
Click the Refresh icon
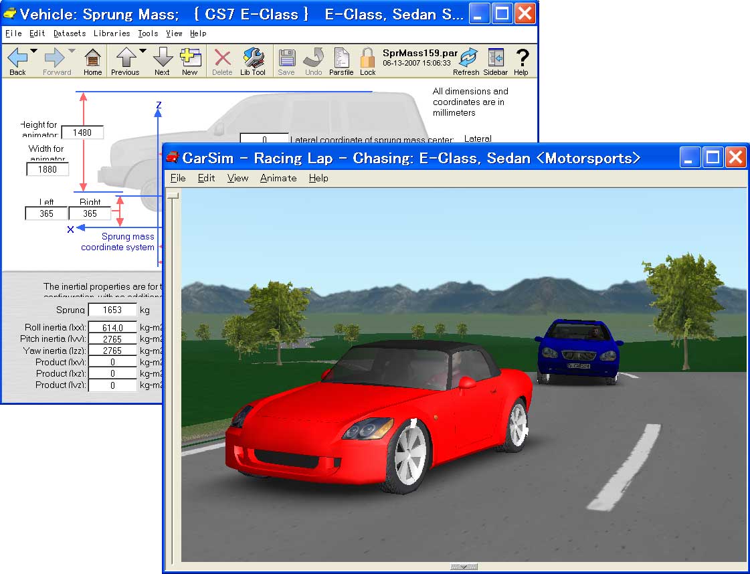click(468, 58)
